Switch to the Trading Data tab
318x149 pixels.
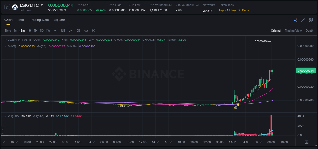(x=39, y=20)
